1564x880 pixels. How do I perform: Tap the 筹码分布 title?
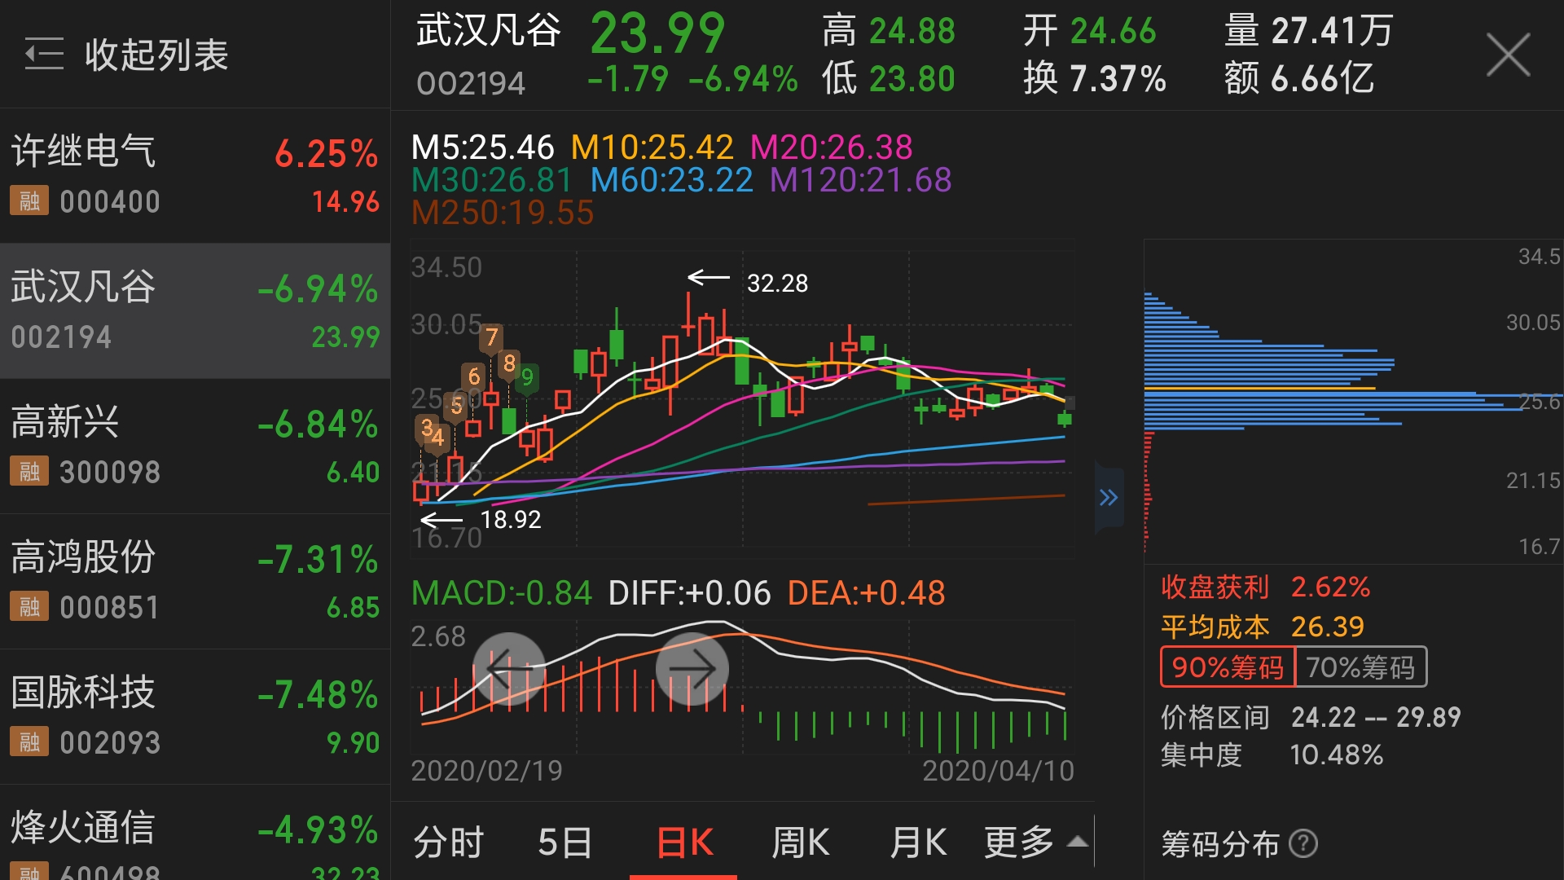(x=1220, y=843)
